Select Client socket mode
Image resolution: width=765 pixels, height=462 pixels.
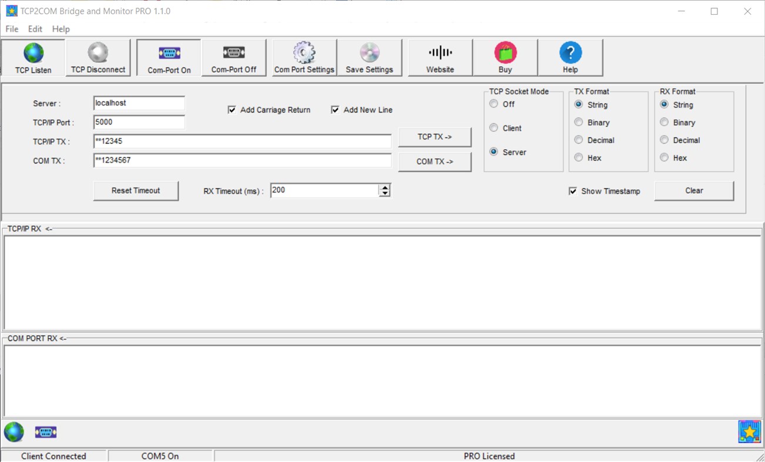coord(494,127)
